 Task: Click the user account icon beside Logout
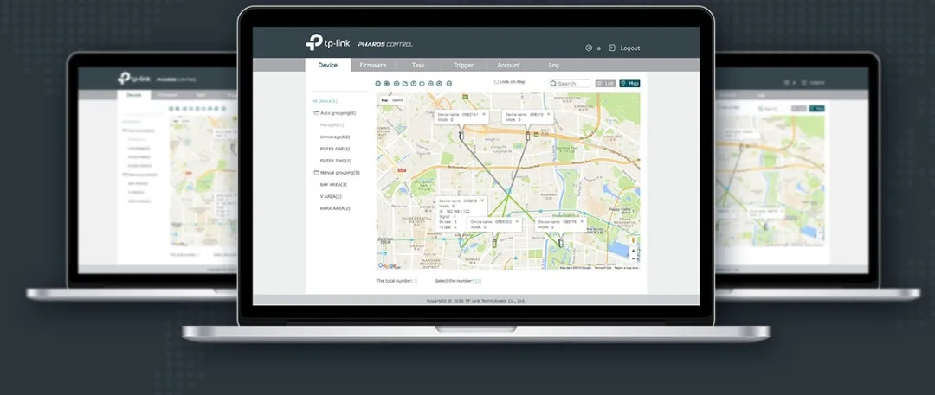590,48
